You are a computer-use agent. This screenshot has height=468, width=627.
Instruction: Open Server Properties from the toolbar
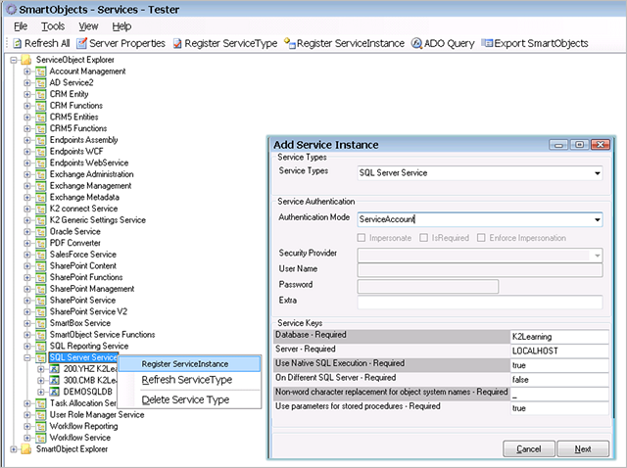tap(121, 43)
